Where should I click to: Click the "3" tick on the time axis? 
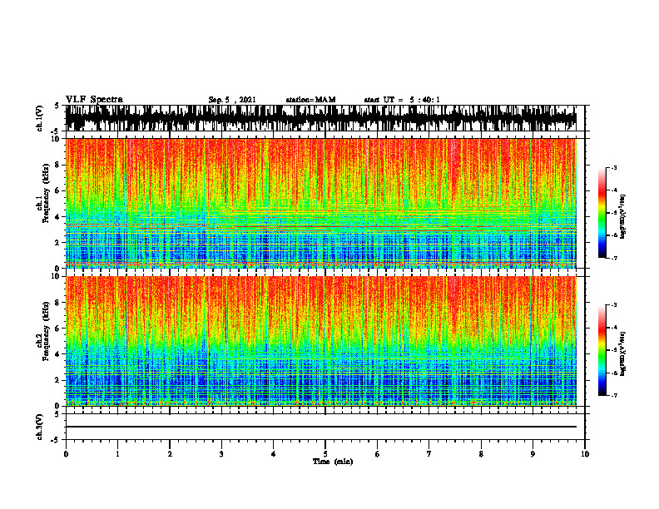point(221,454)
